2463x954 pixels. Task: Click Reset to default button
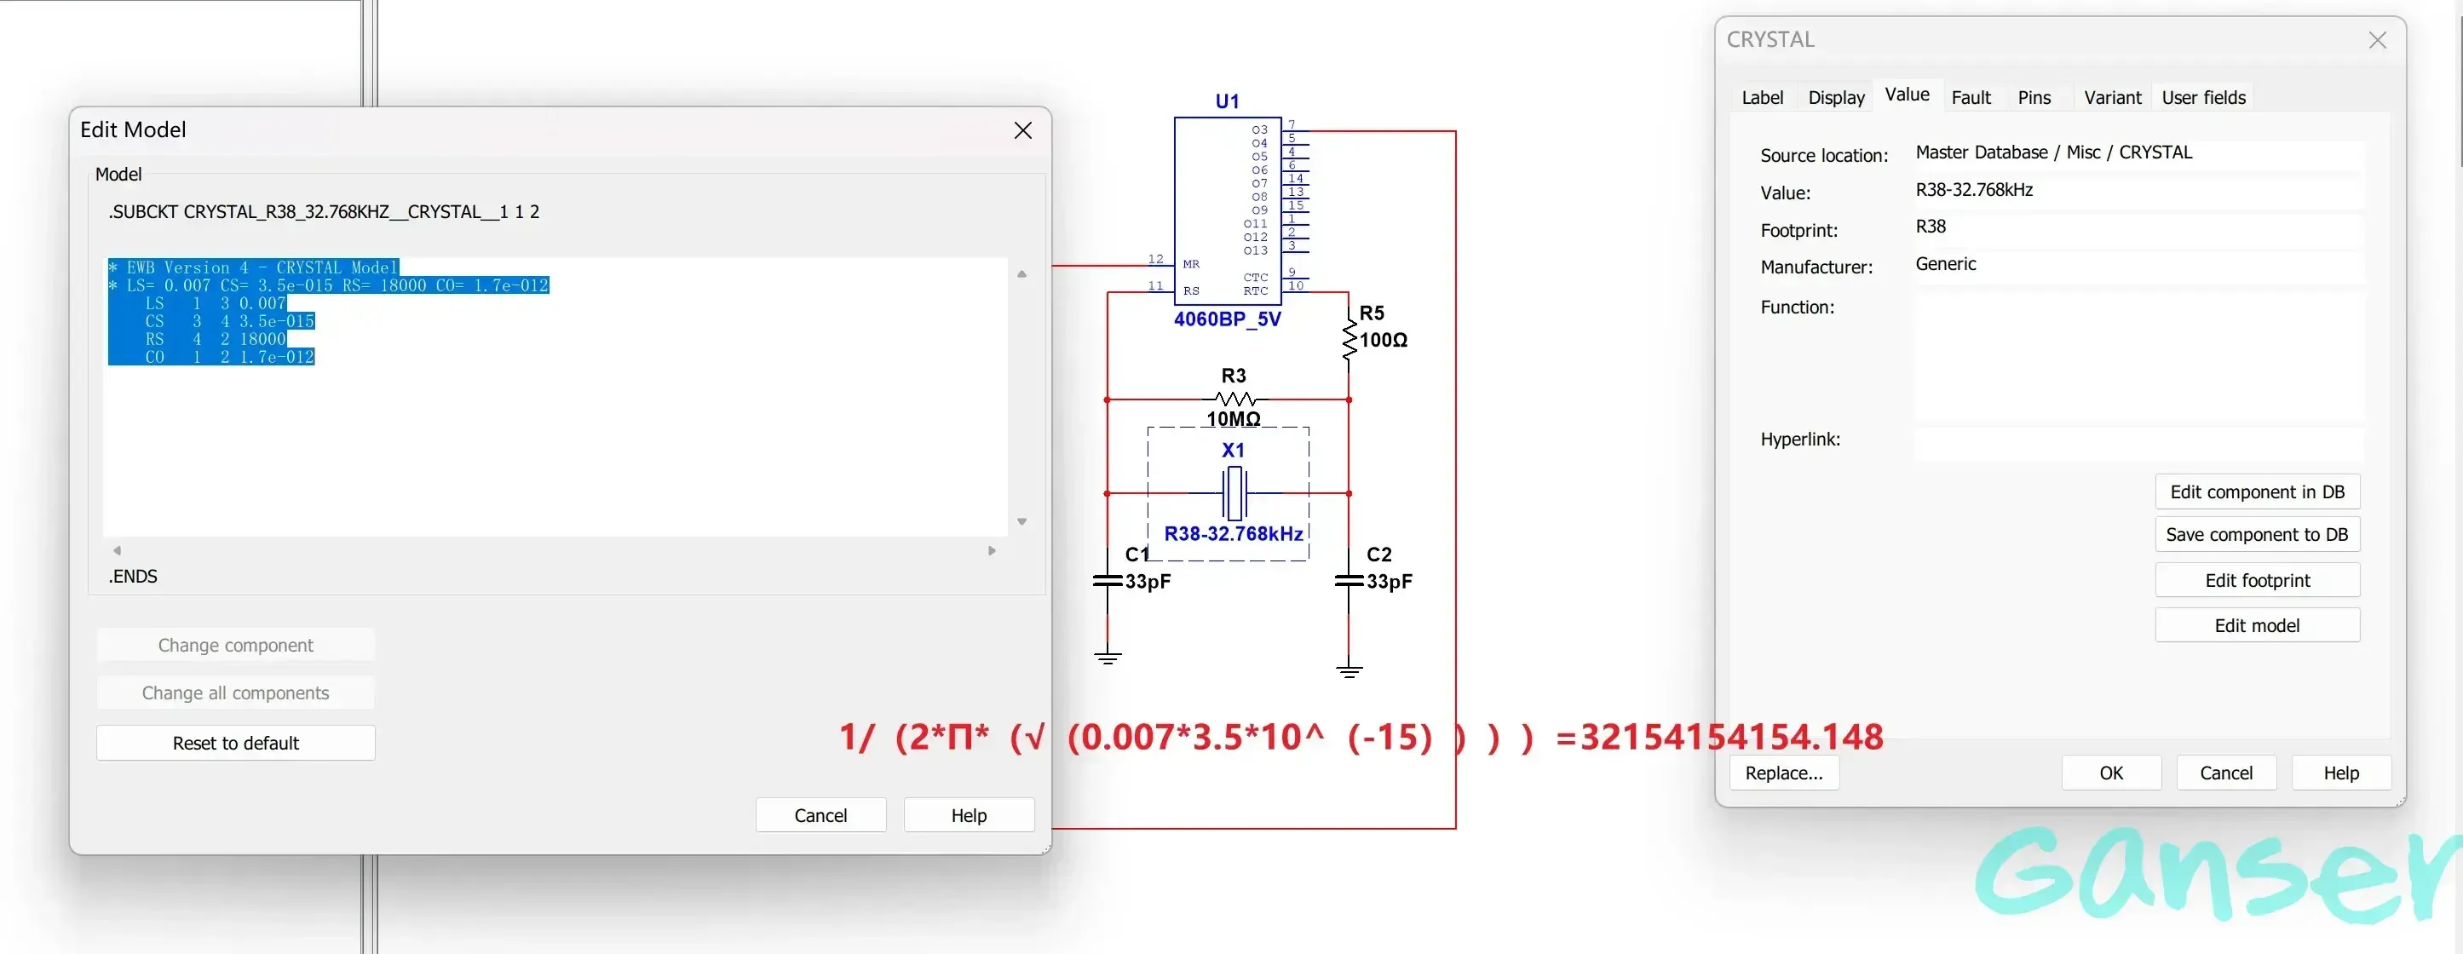(235, 743)
